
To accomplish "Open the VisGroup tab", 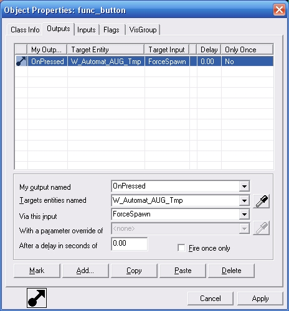I will click(143, 30).
